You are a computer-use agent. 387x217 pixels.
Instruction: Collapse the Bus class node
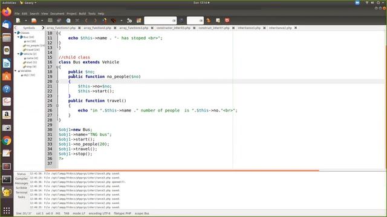pyautogui.click(x=18, y=37)
